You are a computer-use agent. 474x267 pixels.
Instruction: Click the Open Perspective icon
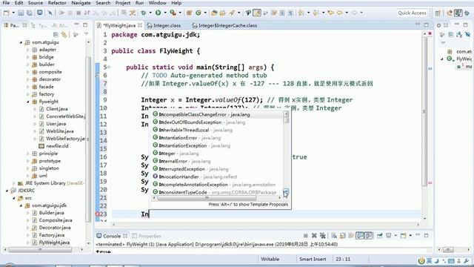click(x=438, y=13)
